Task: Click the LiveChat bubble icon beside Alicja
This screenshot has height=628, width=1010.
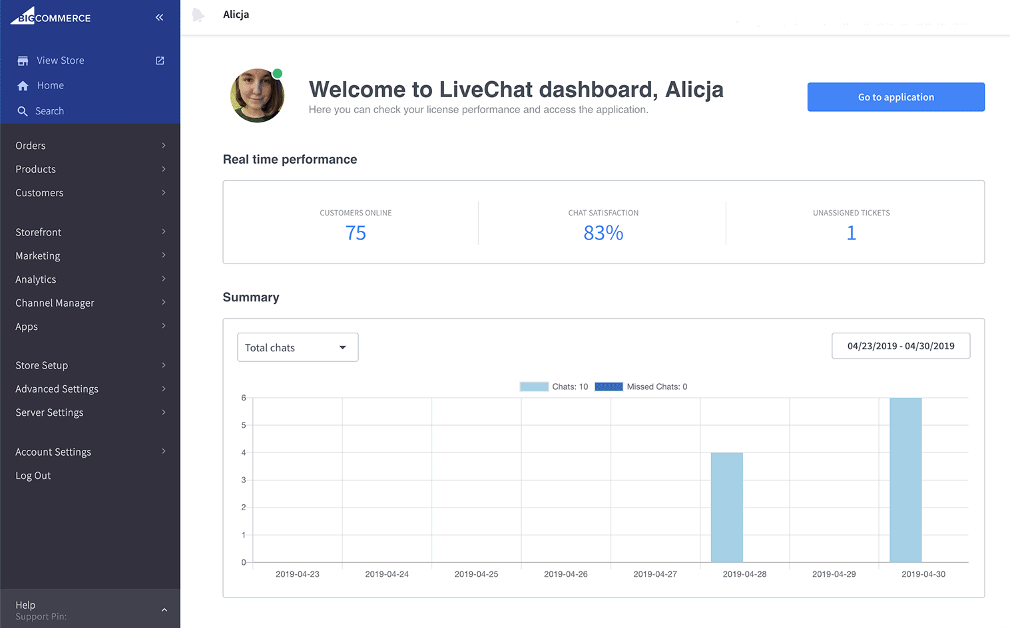Action: coord(198,15)
